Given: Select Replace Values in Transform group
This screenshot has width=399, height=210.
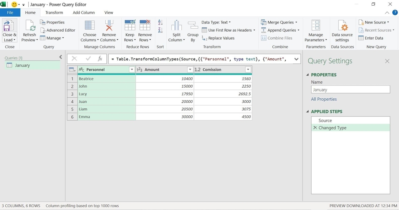Looking at the screenshot, I should tap(220, 38).
